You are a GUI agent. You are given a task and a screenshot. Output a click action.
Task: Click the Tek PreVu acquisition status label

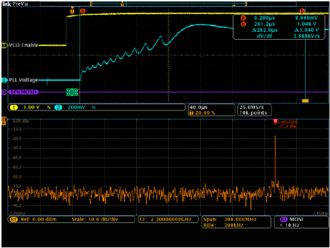[13, 3]
